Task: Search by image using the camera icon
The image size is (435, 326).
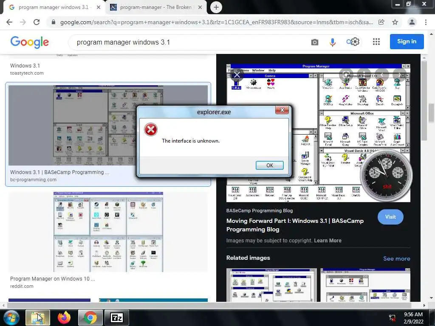Action: click(x=315, y=42)
